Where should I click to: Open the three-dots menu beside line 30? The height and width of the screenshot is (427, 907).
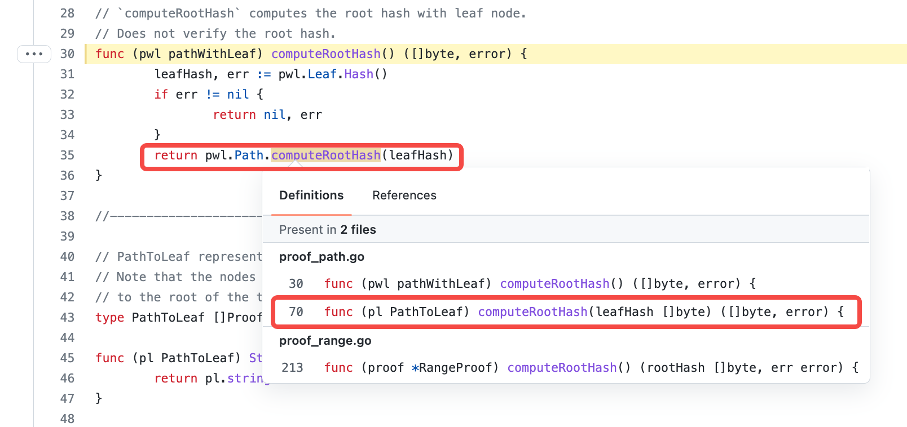34,54
